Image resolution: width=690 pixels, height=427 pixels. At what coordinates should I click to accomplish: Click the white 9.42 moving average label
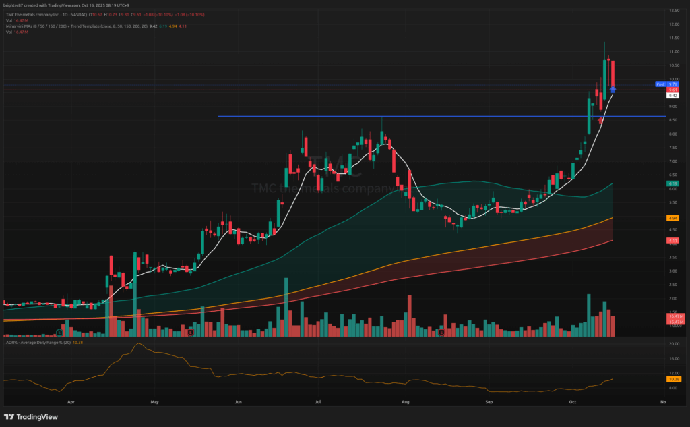coord(672,96)
